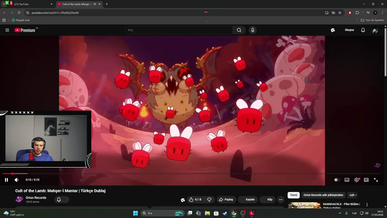
Task: Click the taskbar Ara search box
Action: (x=163, y=213)
